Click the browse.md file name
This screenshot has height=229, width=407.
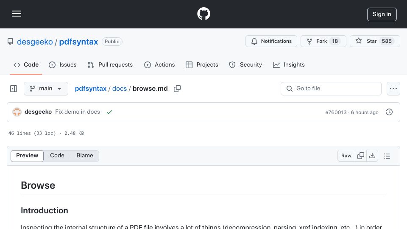coord(150,89)
